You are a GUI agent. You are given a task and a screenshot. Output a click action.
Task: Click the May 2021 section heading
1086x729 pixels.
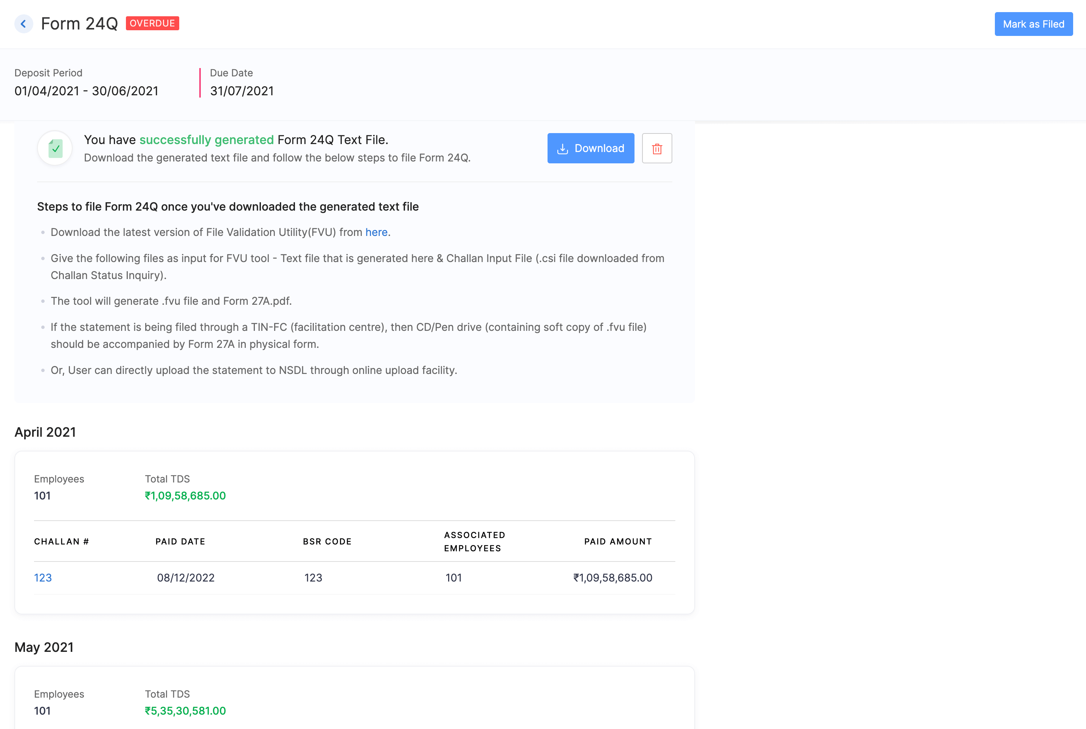(x=44, y=647)
